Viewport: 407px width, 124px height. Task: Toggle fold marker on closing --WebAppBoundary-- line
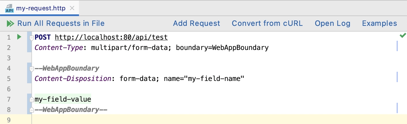(32, 110)
